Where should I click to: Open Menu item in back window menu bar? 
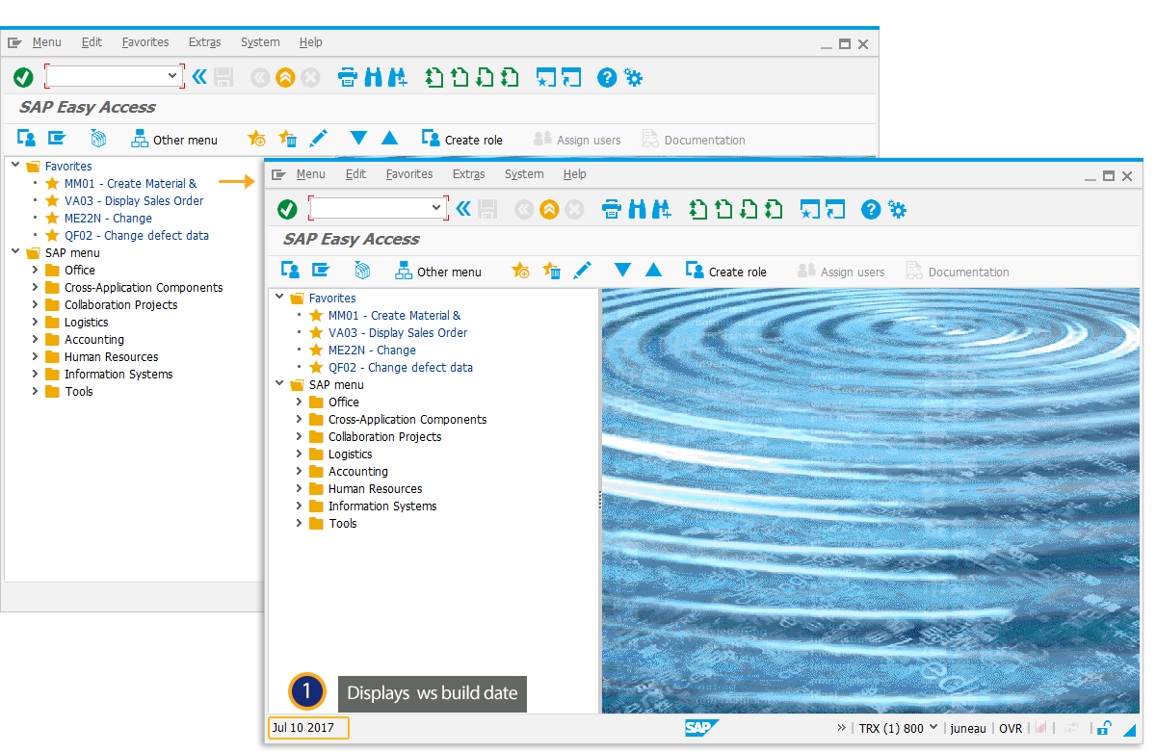(46, 42)
